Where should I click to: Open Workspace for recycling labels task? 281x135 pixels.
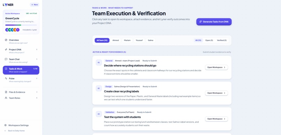(x=216, y=93)
